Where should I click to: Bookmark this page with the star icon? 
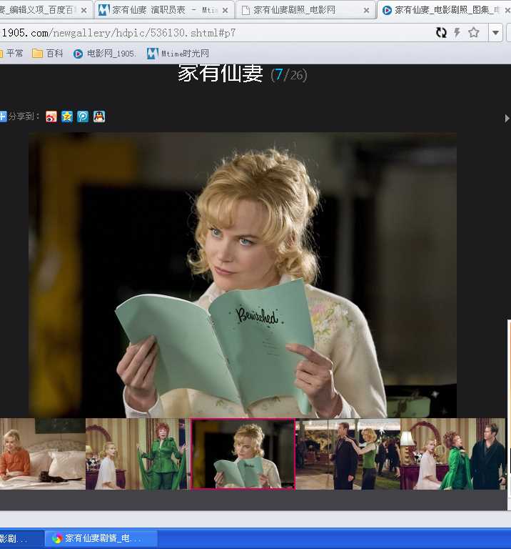coord(473,33)
